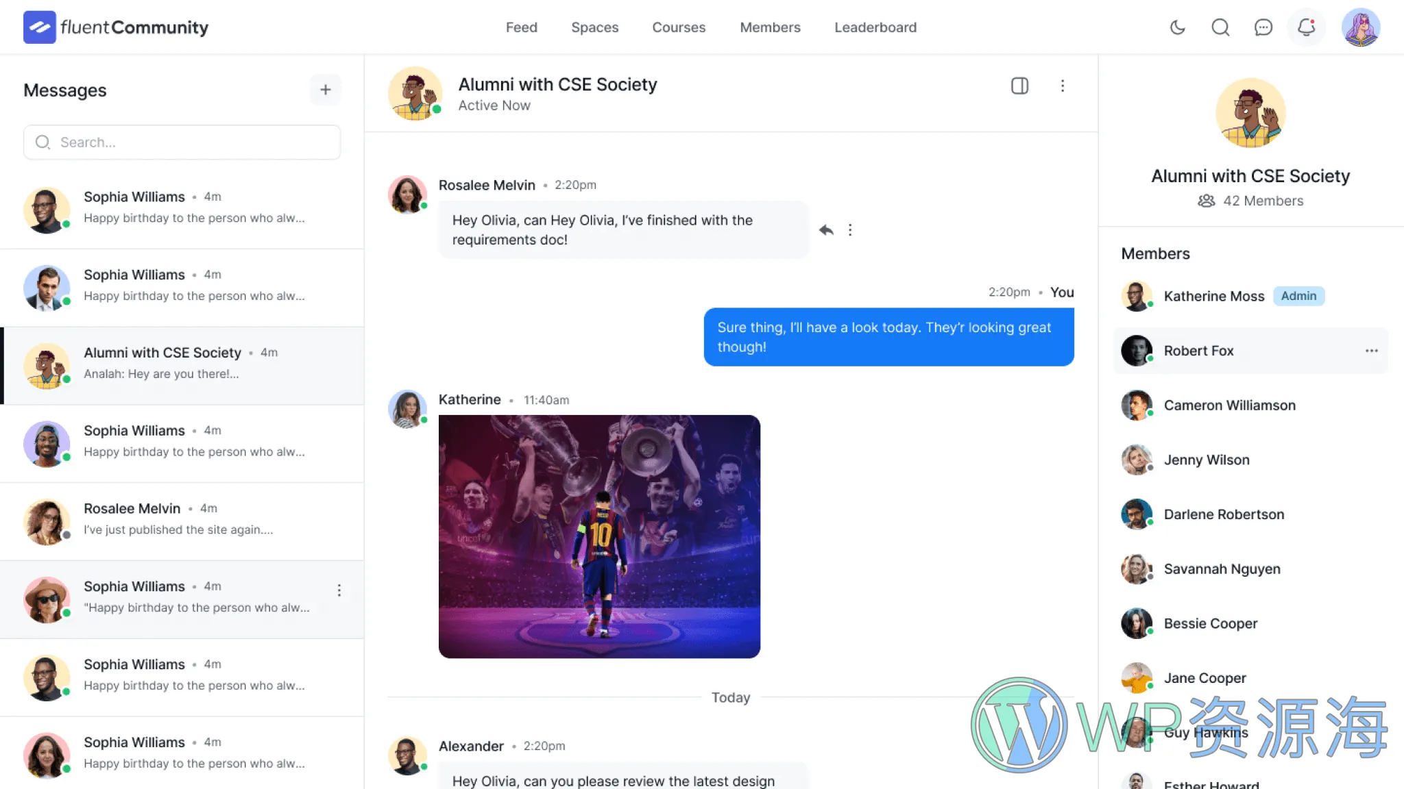1404x789 pixels.
Task: Click the fluentCommunity logo
Action: point(116,27)
